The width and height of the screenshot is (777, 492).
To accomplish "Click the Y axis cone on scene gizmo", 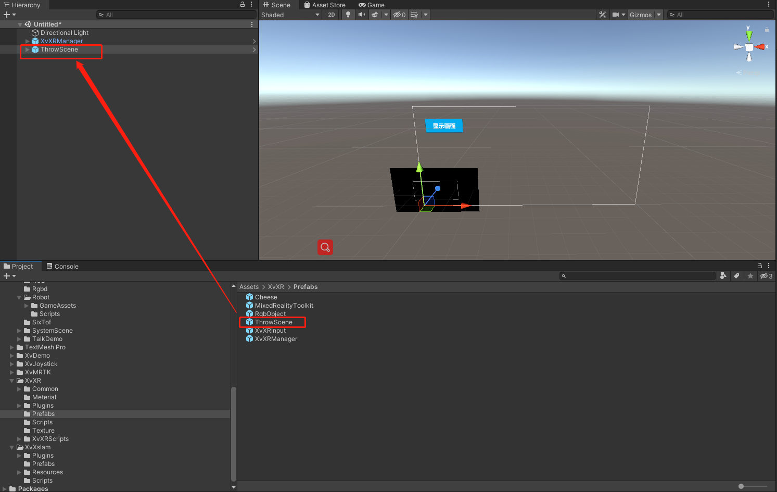I will pyautogui.click(x=749, y=35).
